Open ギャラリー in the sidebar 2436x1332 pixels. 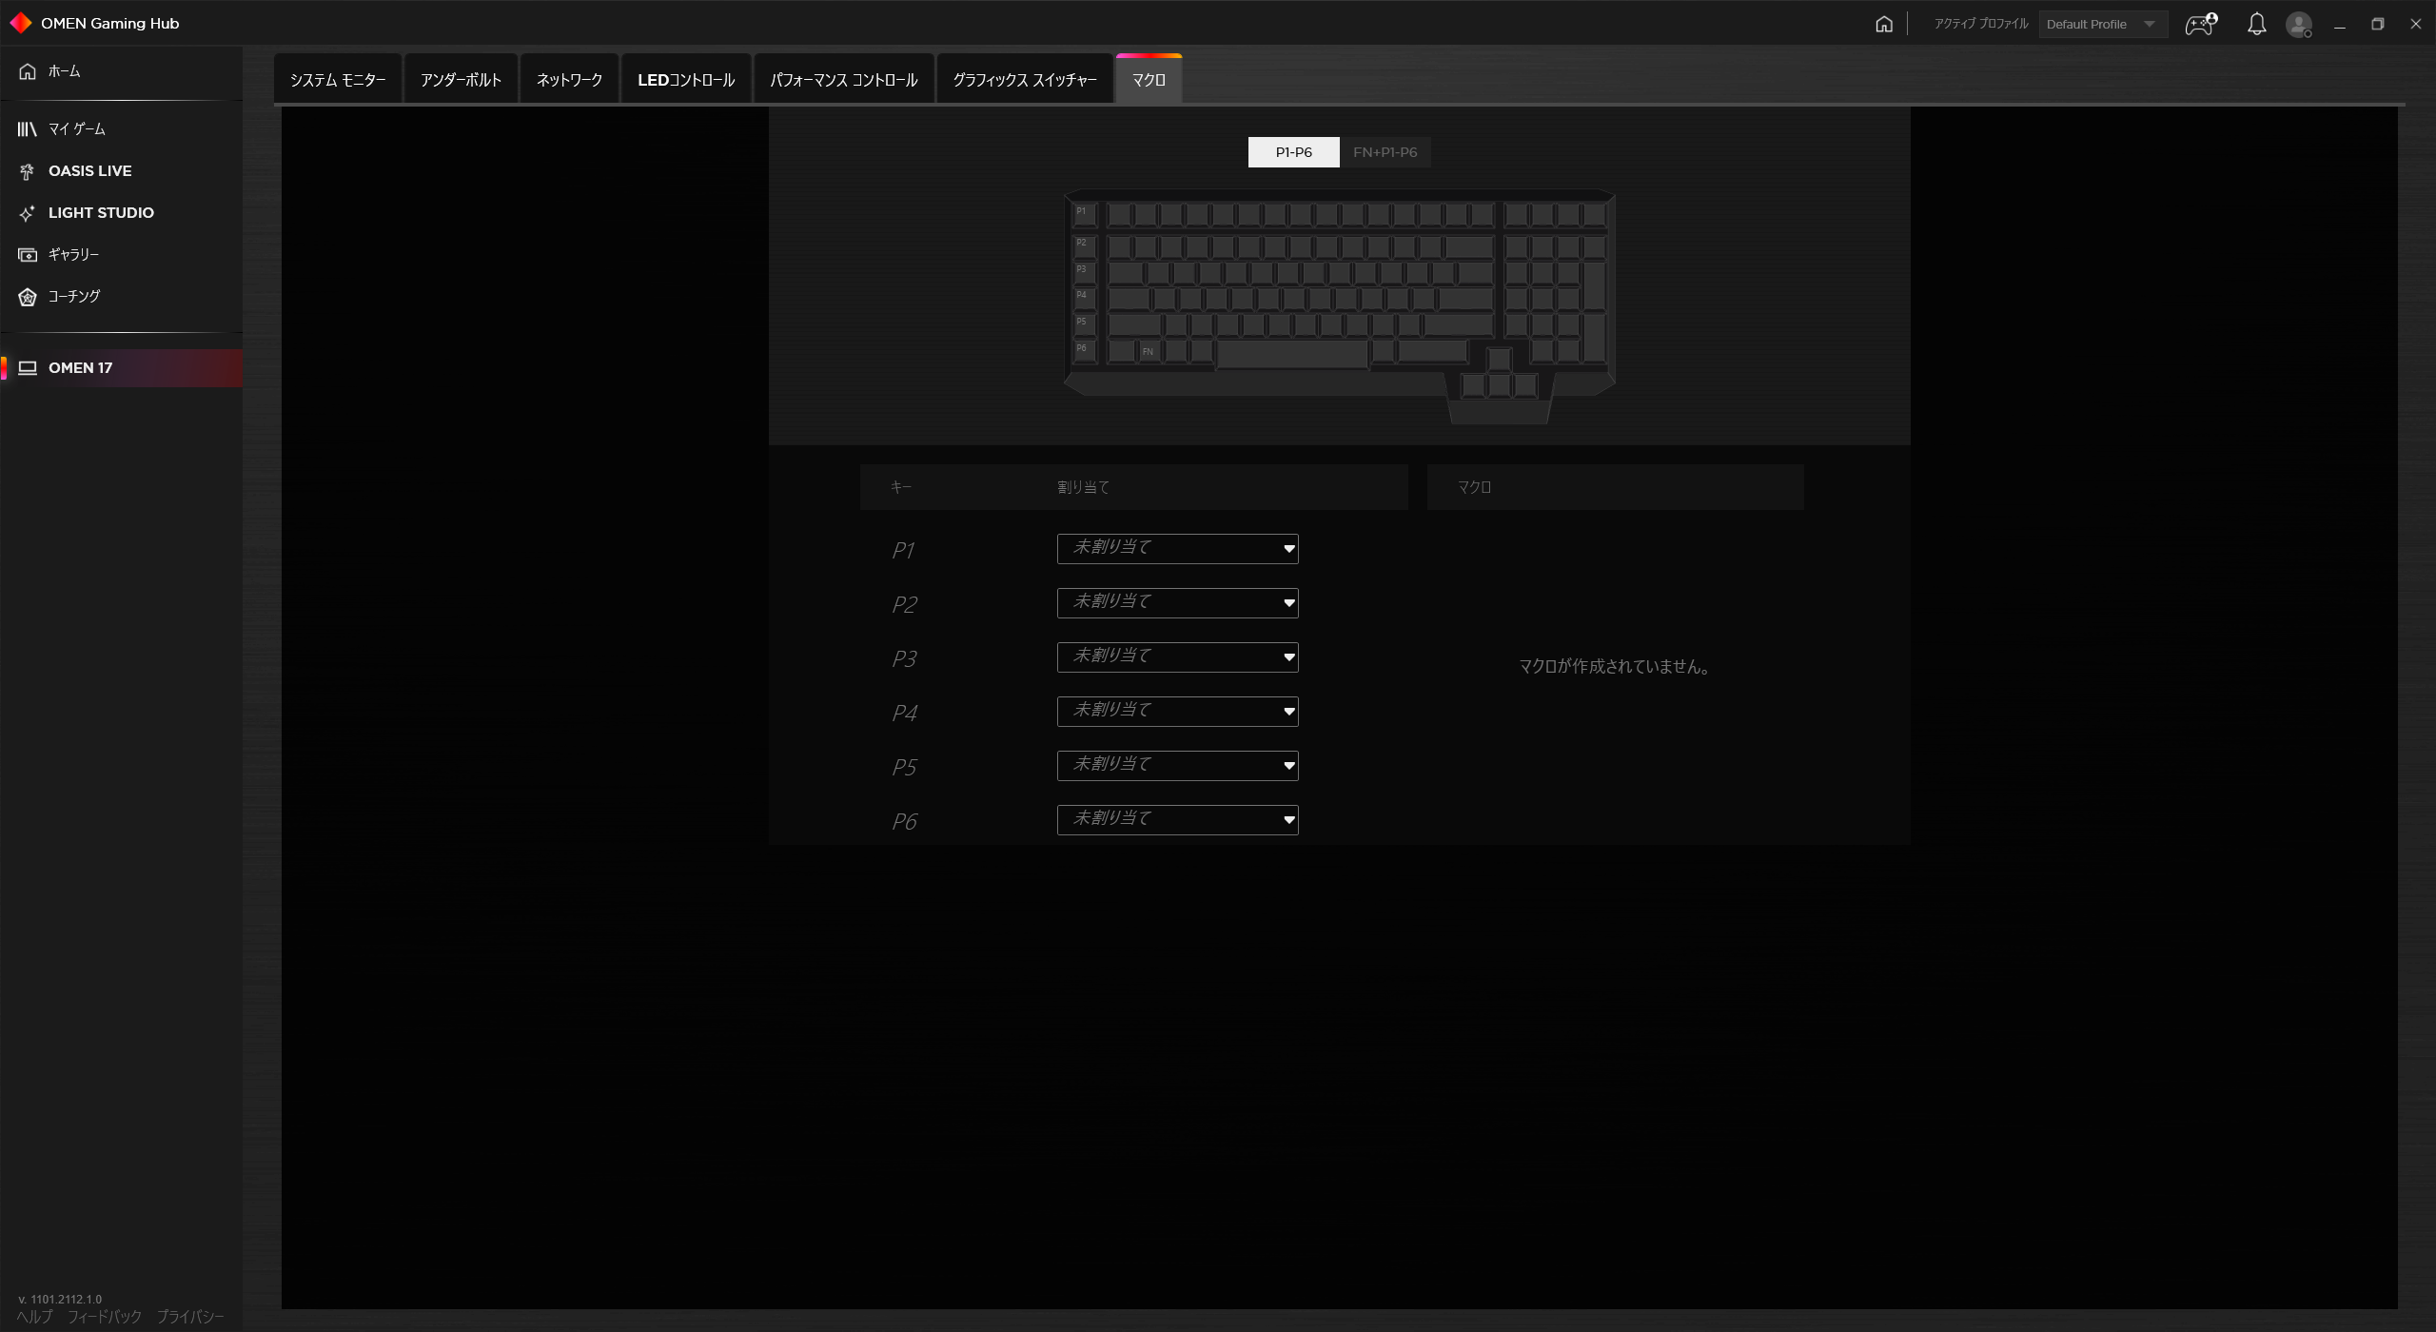[121, 254]
